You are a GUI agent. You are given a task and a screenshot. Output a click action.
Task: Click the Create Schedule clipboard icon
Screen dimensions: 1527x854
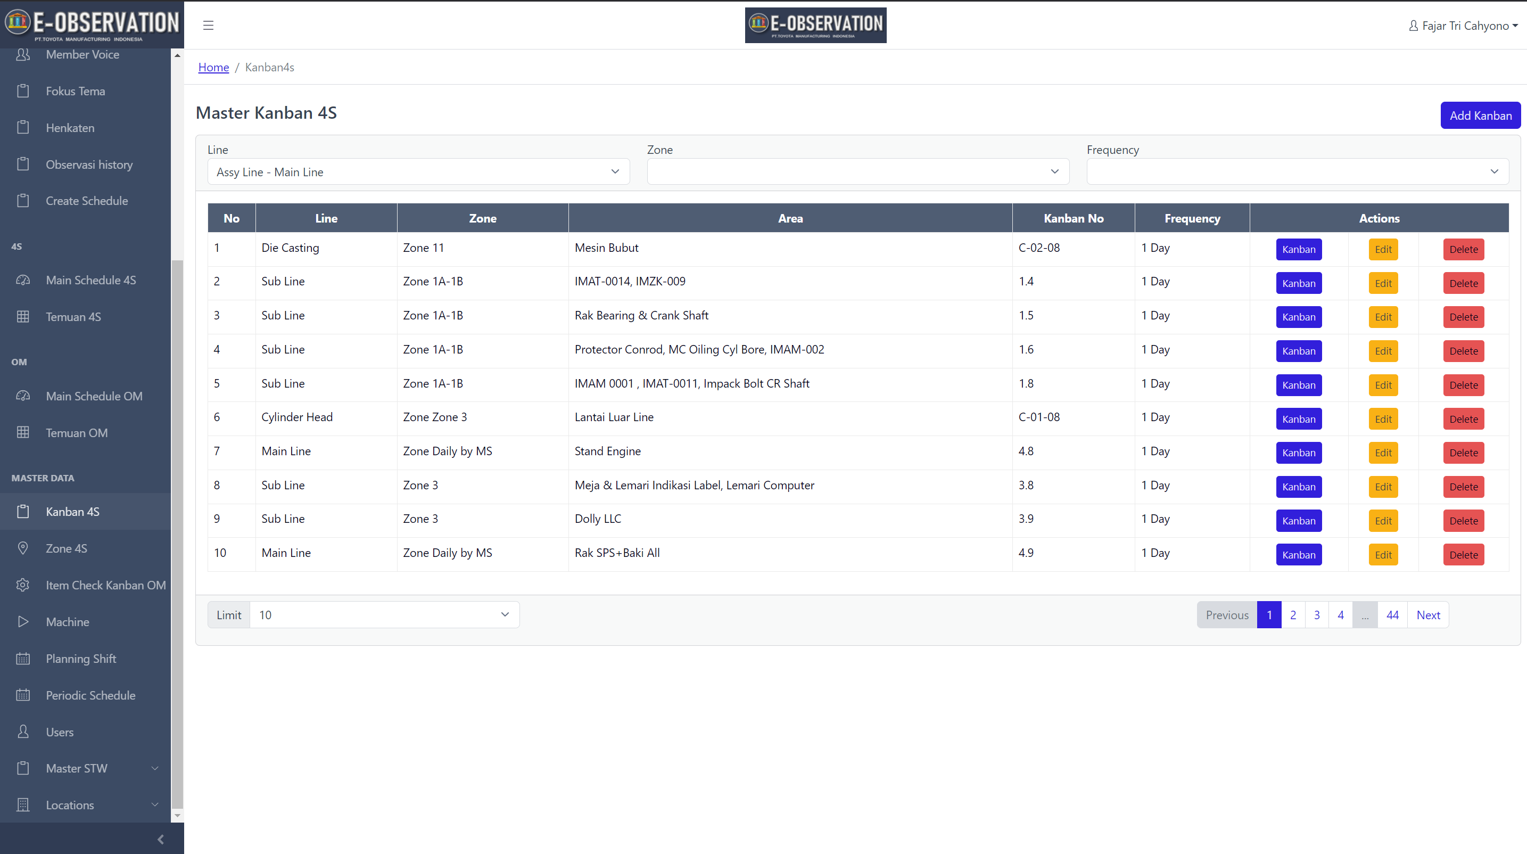coord(23,201)
